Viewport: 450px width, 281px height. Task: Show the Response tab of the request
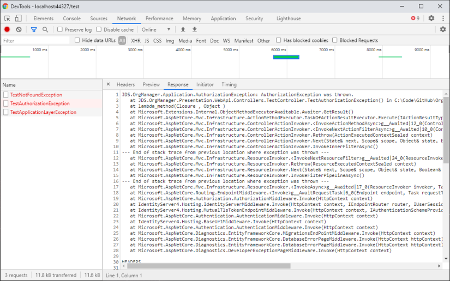(178, 84)
